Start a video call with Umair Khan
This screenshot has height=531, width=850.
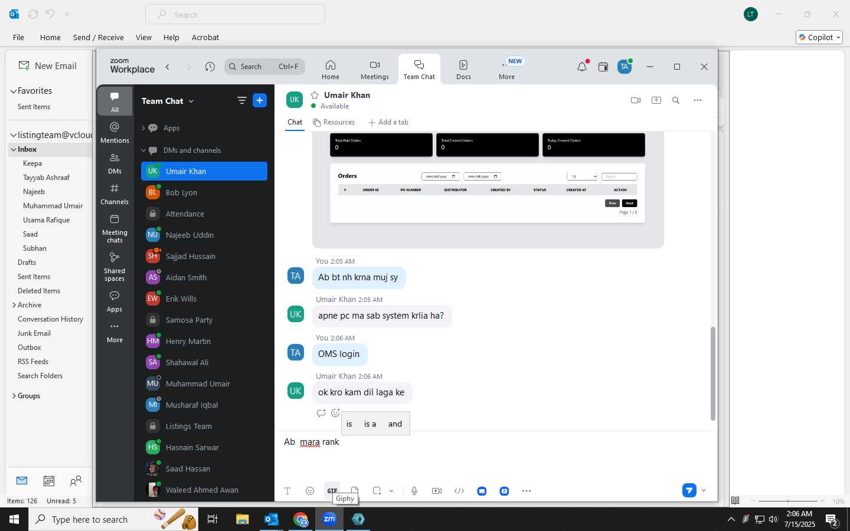coord(636,100)
